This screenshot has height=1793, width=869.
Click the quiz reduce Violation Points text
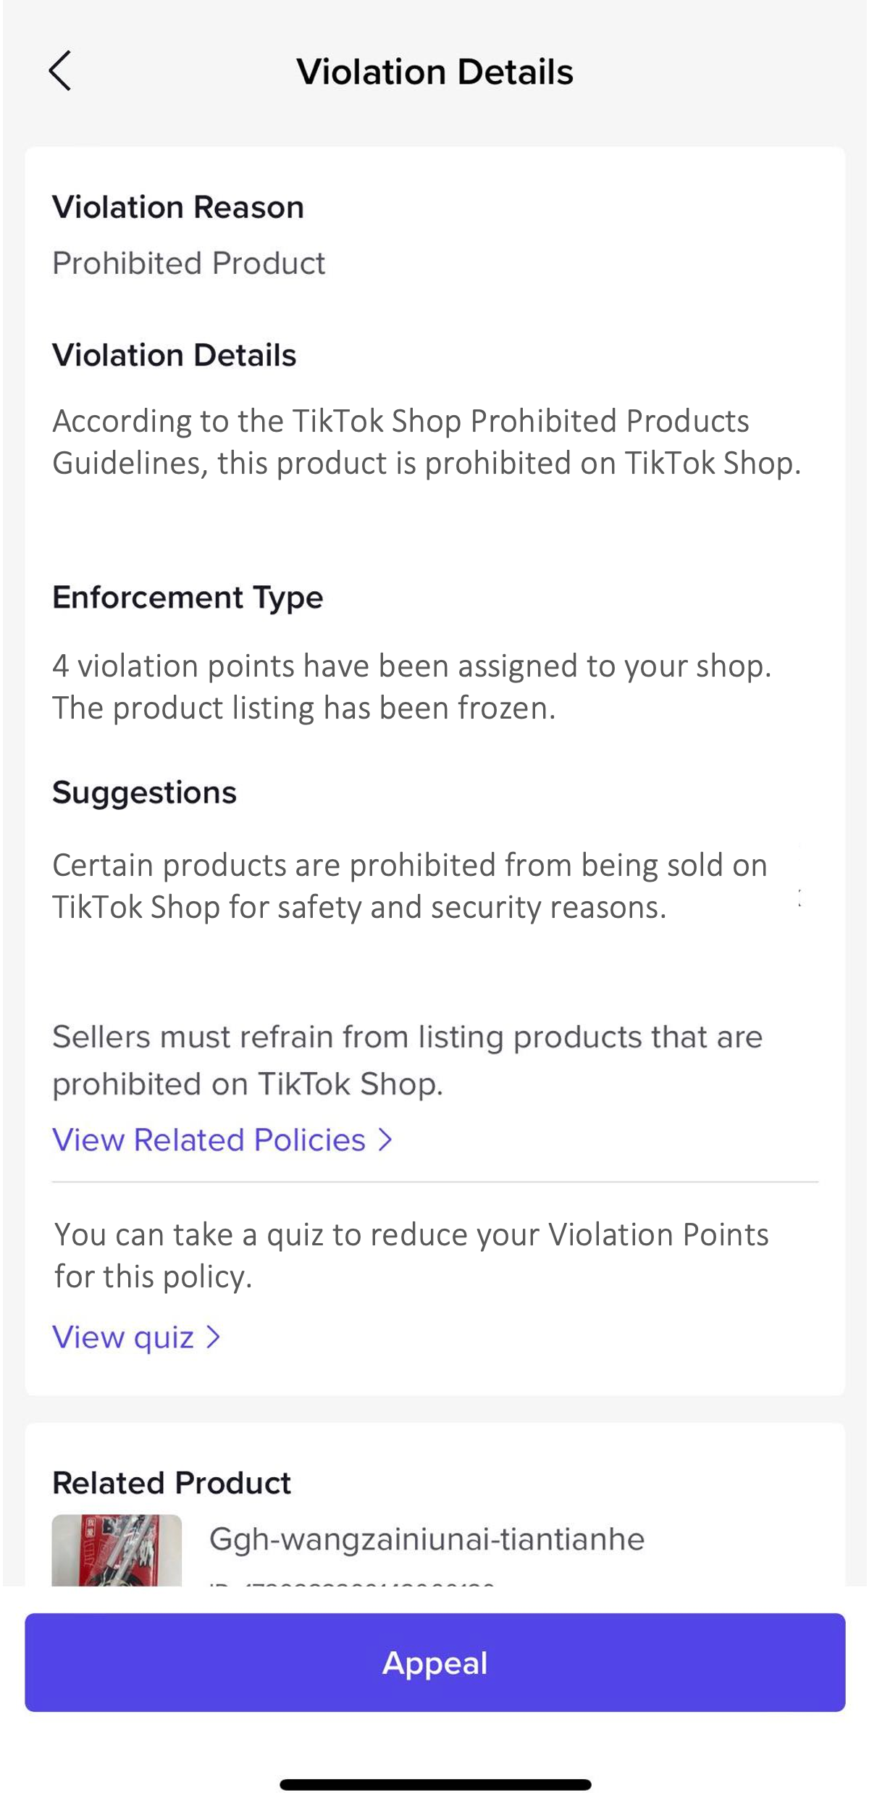(x=411, y=1255)
